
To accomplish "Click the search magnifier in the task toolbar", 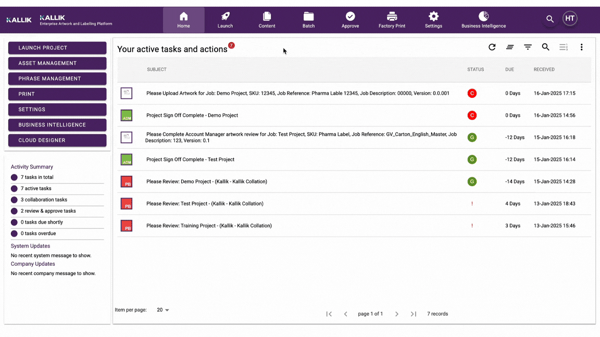I will pyautogui.click(x=545, y=47).
